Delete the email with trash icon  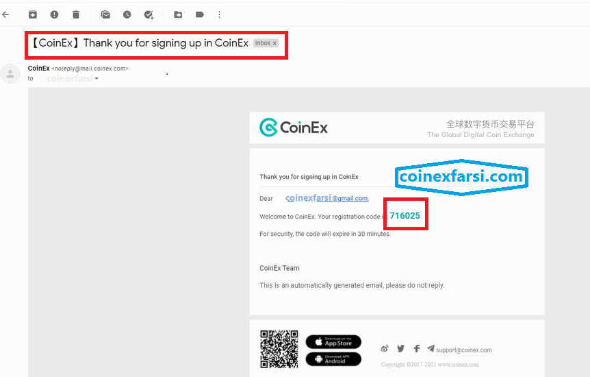tap(76, 14)
